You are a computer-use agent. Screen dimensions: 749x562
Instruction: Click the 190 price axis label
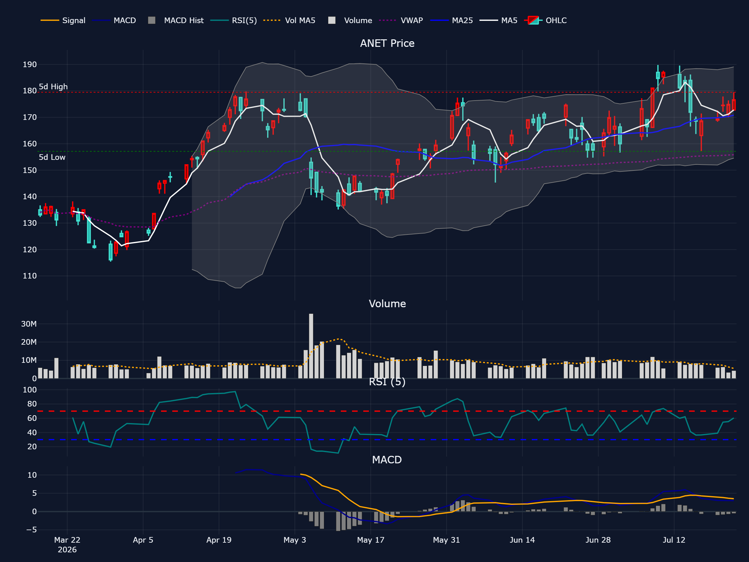(x=30, y=64)
